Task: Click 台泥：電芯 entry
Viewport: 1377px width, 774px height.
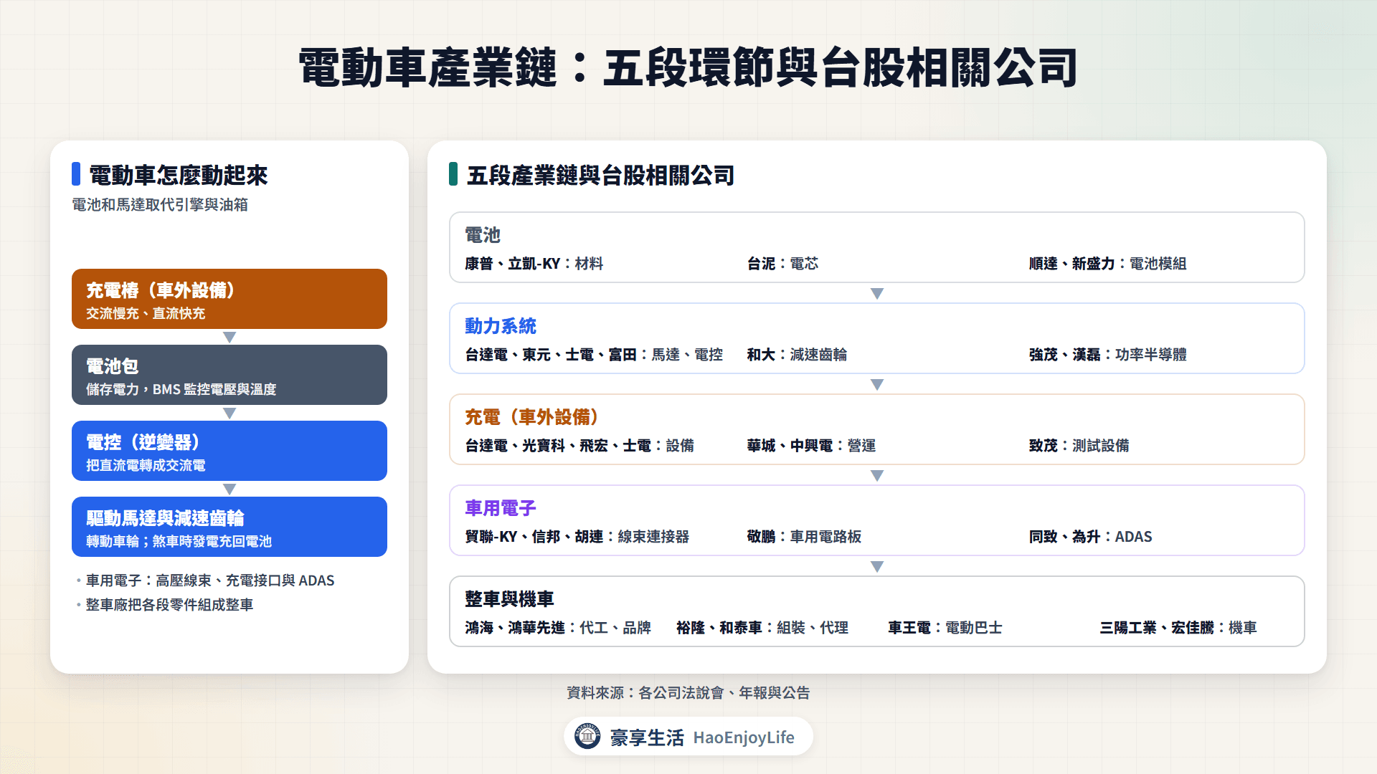Action: coord(782,264)
